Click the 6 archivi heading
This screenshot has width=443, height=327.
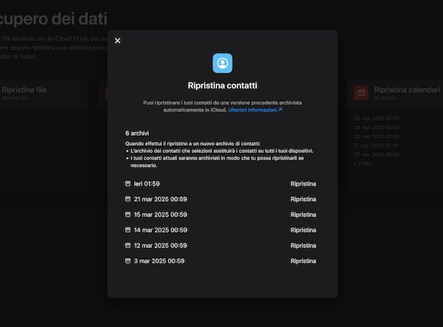pyautogui.click(x=137, y=133)
